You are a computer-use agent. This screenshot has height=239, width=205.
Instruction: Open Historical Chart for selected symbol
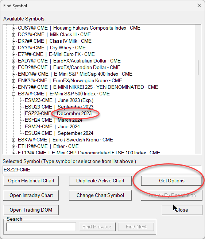(x=31, y=181)
